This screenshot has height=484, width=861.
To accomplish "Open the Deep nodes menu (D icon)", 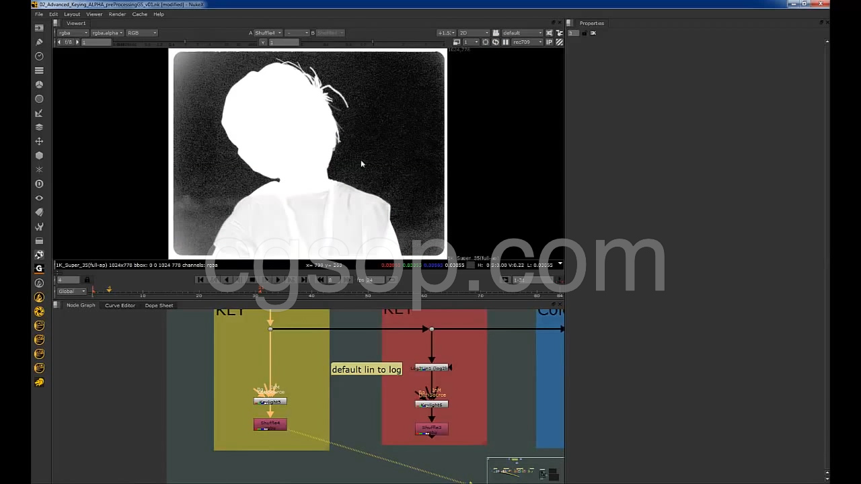I will [x=39, y=184].
